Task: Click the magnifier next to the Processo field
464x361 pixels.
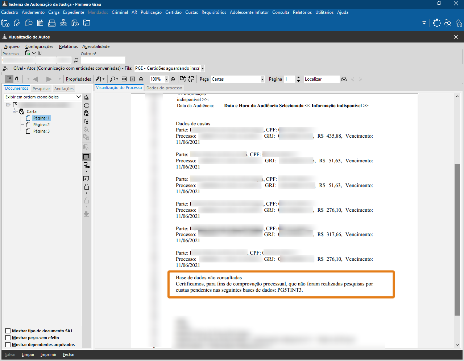Action: [76, 60]
